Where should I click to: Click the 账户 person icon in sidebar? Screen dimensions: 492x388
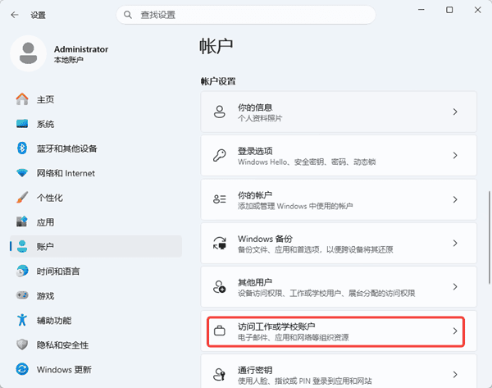[22, 246]
